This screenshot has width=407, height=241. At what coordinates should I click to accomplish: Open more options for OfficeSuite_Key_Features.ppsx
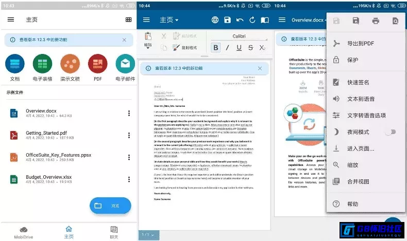click(129, 157)
